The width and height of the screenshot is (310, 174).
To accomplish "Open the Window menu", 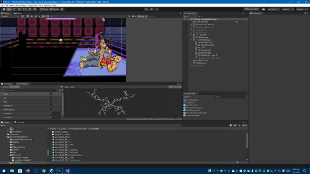I will tap(47, 5).
